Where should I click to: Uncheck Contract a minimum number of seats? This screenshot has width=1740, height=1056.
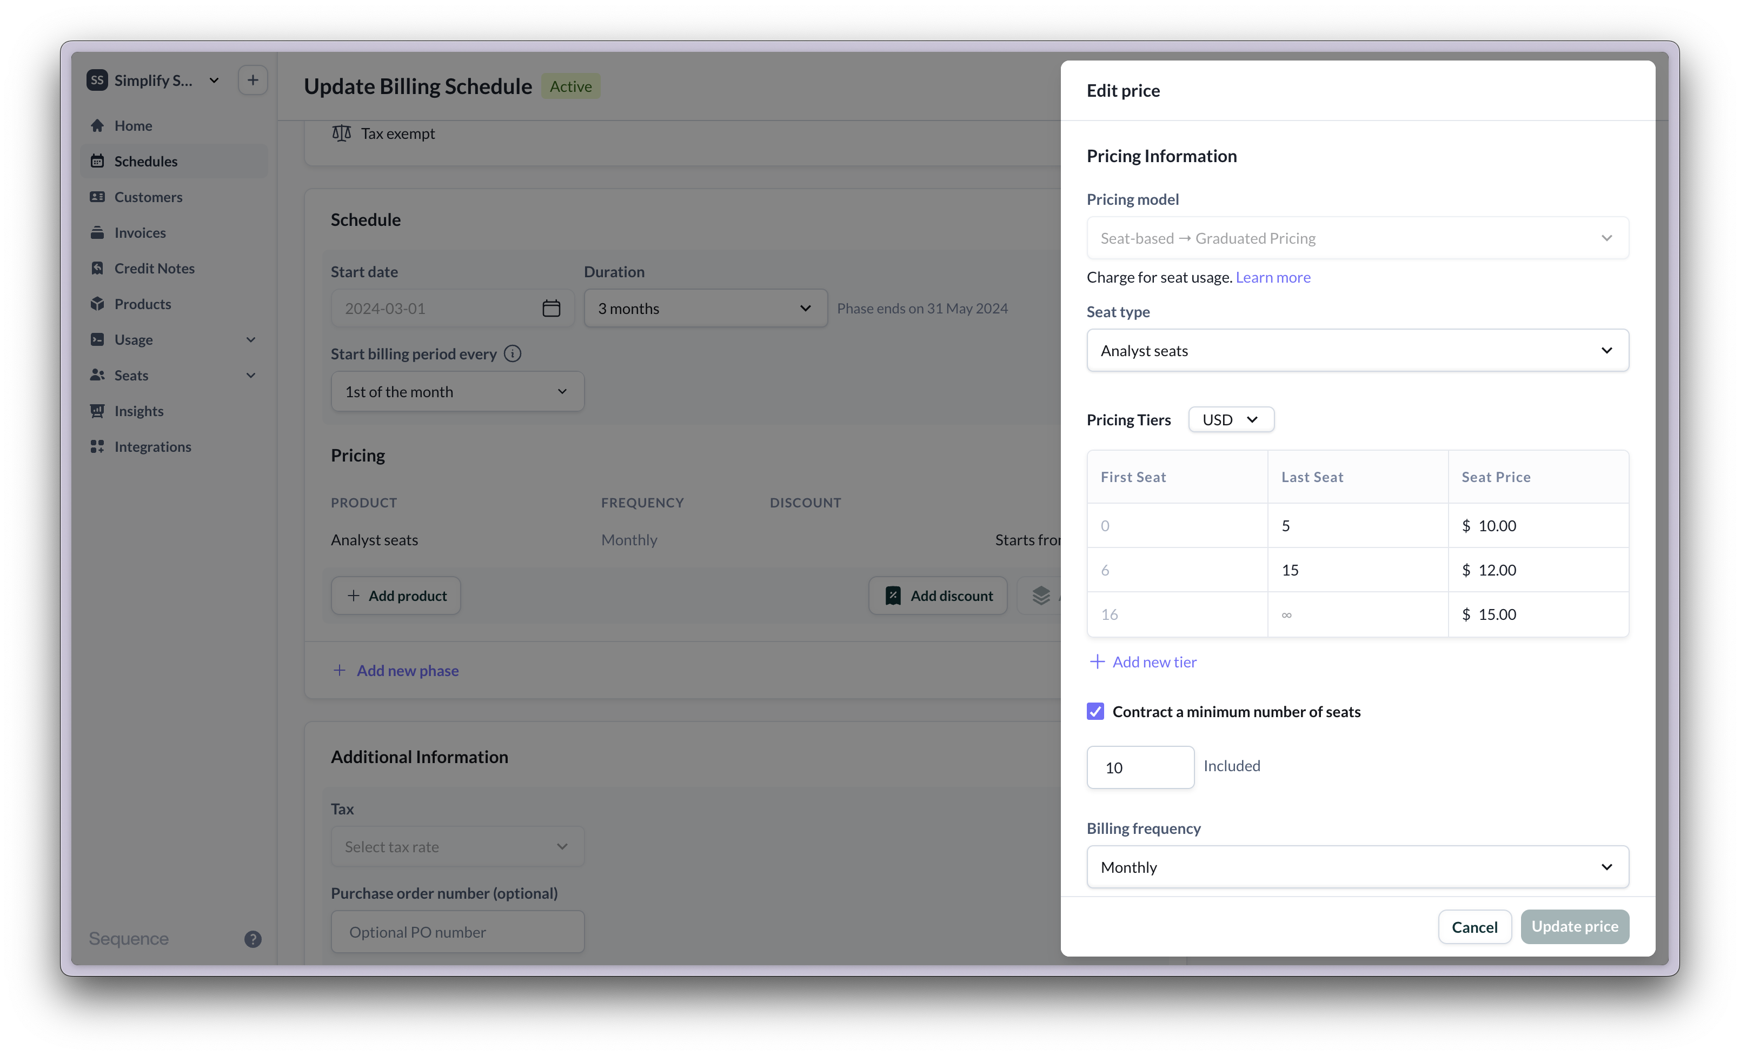(1095, 712)
